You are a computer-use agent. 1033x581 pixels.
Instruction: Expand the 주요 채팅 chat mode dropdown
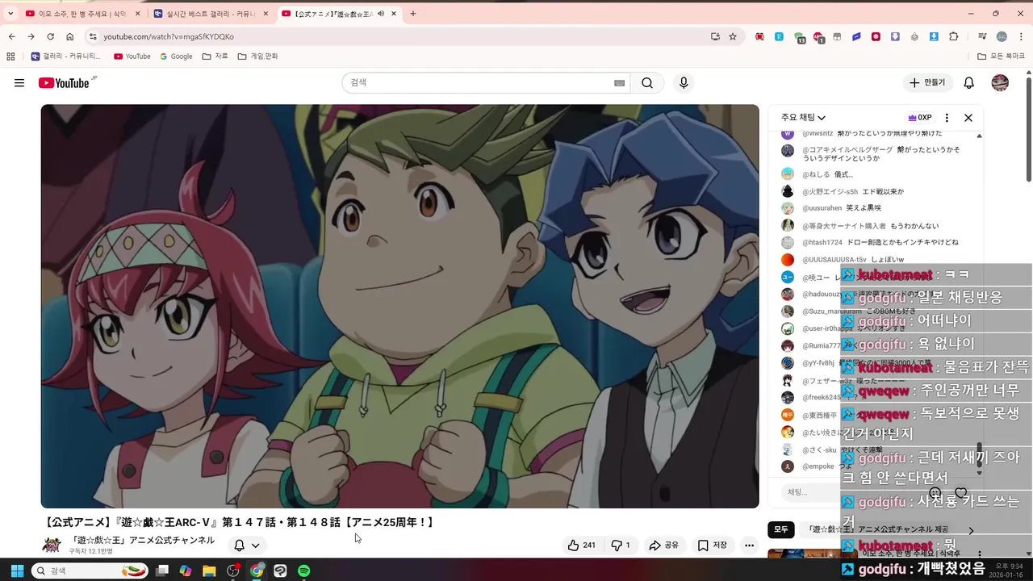(803, 118)
